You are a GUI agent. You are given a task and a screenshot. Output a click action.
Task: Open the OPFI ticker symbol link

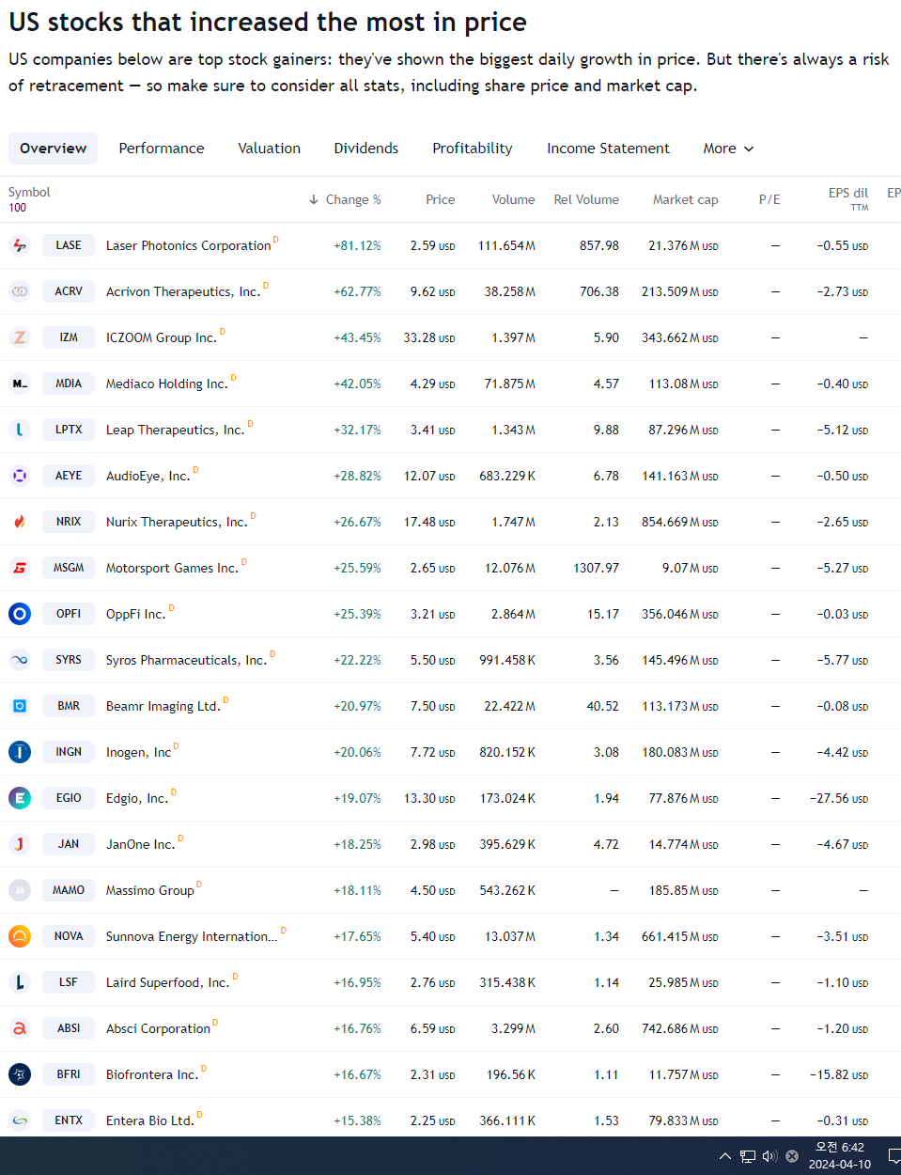[x=69, y=614]
